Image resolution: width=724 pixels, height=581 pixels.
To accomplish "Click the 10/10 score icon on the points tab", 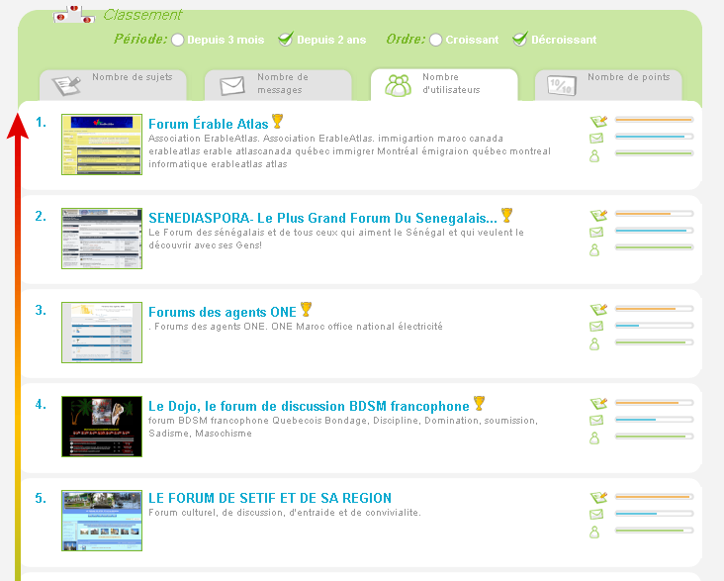I will pyautogui.click(x=562, y=86).
